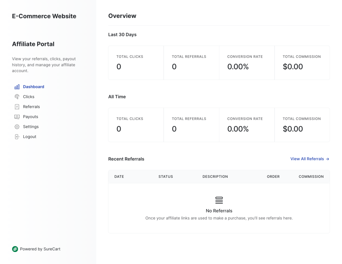Click the Total Clicks stat card
The height and width of the screenshot is (264, 342).
[x=136, y=63]
